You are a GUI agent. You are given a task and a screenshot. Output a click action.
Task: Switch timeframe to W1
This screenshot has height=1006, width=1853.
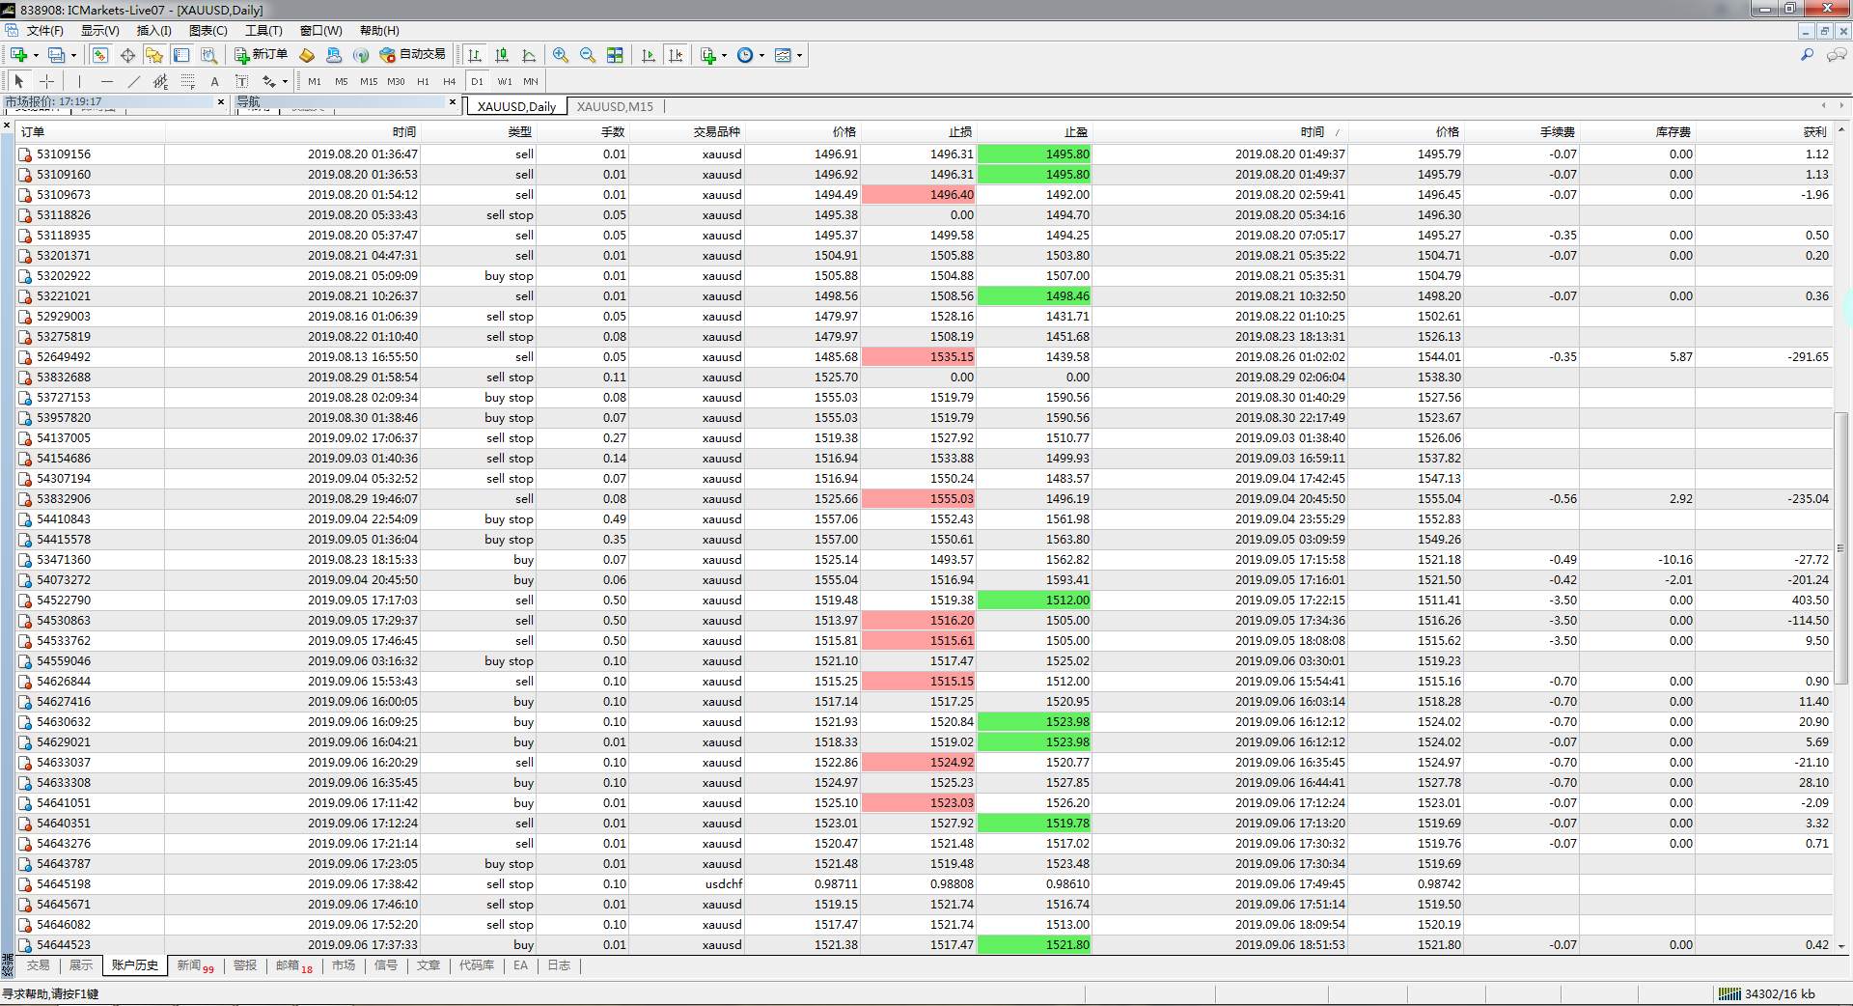(x=505, y=81)
